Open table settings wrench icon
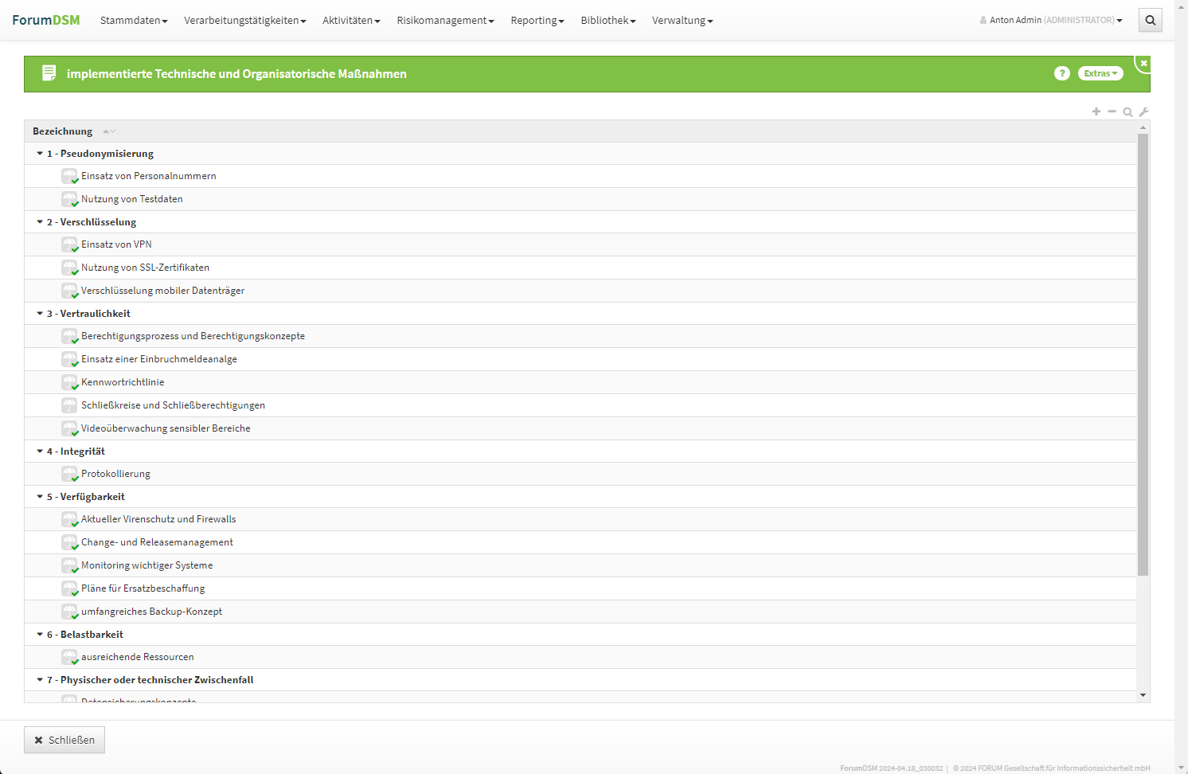 (x=1144, y=112)
